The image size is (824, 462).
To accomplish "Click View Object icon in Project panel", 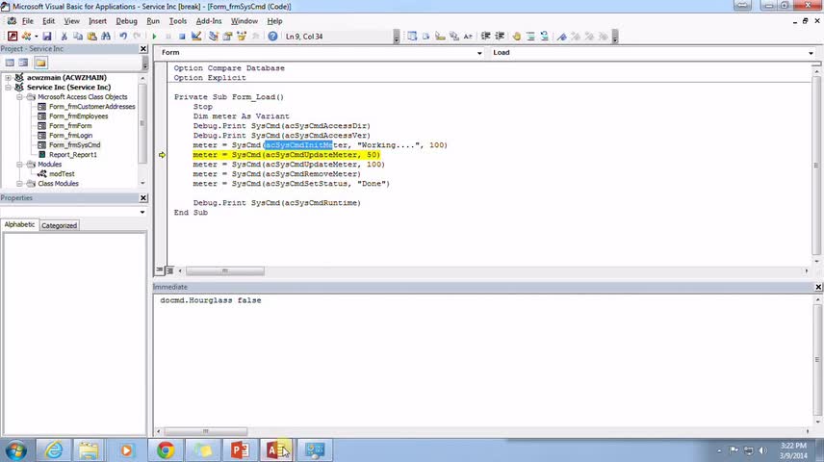I will (23, 63).
